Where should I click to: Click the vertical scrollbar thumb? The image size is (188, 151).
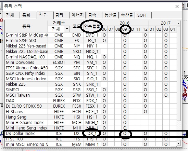click(178, 73)
